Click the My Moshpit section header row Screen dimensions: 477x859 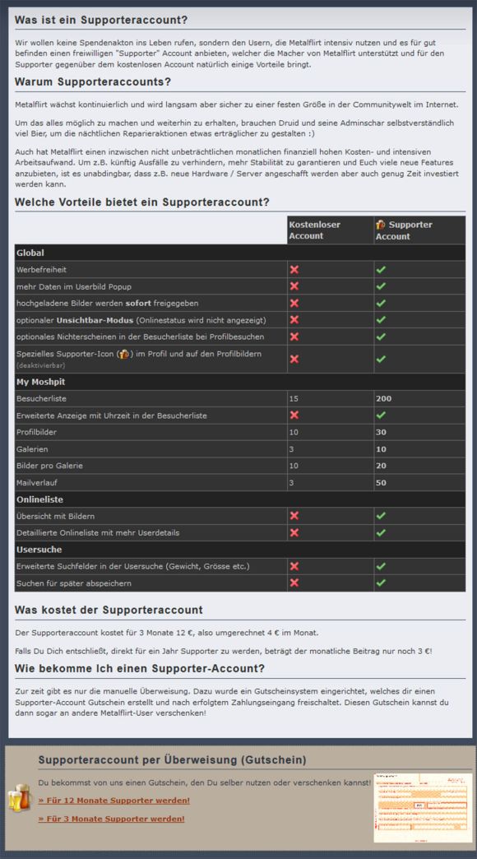point(240,382)
